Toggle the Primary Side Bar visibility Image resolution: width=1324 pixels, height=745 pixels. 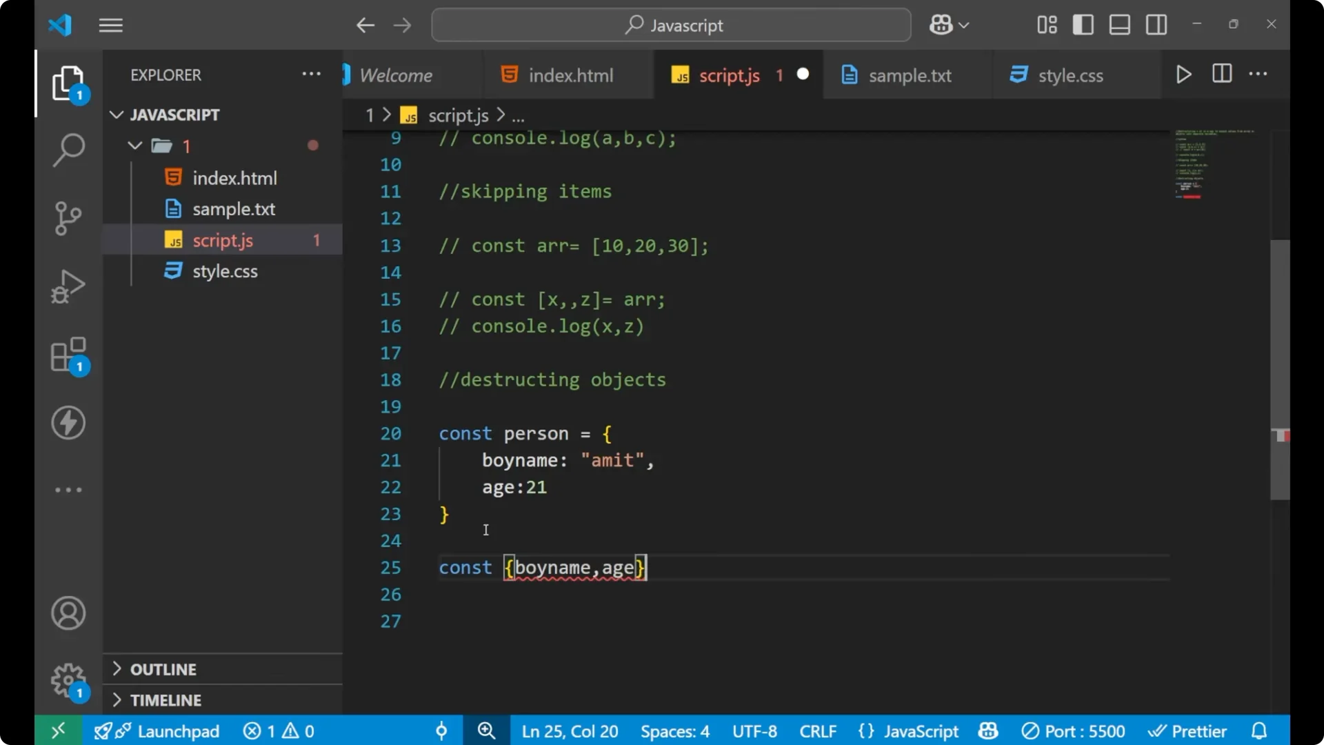tap(1083, 24)
